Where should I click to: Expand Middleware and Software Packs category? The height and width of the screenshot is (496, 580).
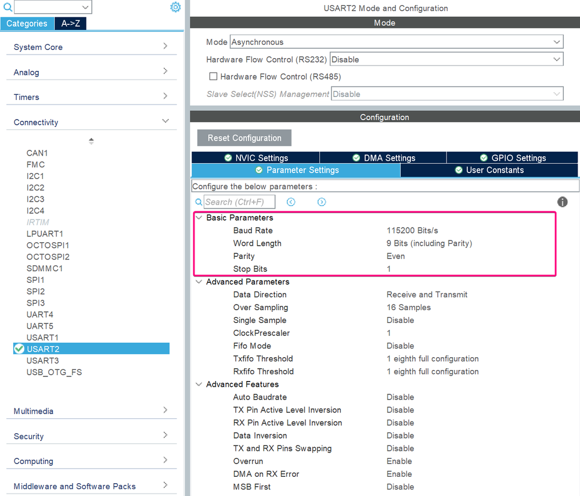pos(91,486)
